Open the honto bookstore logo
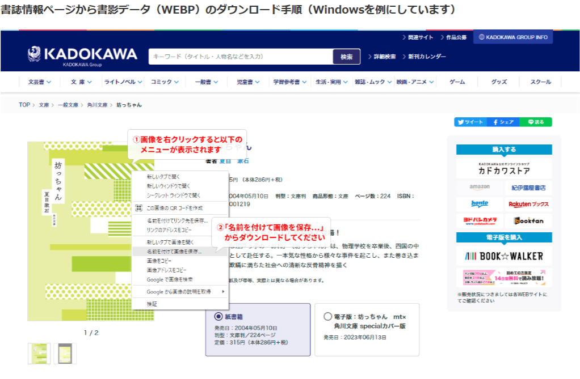The image size is (580, 379). 478,204
